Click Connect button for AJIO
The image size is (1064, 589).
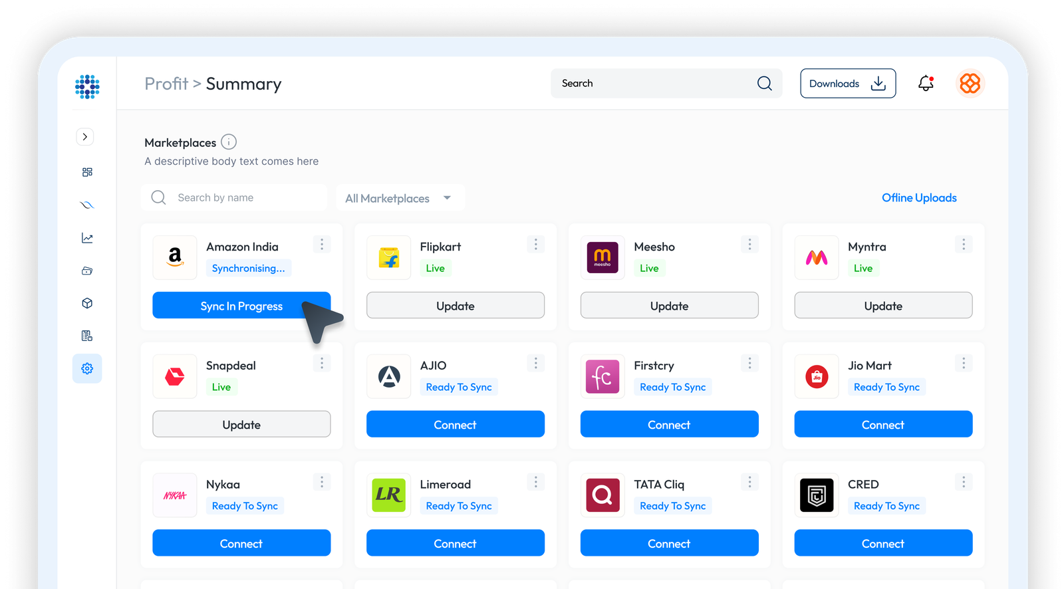(x=455, y=424)
